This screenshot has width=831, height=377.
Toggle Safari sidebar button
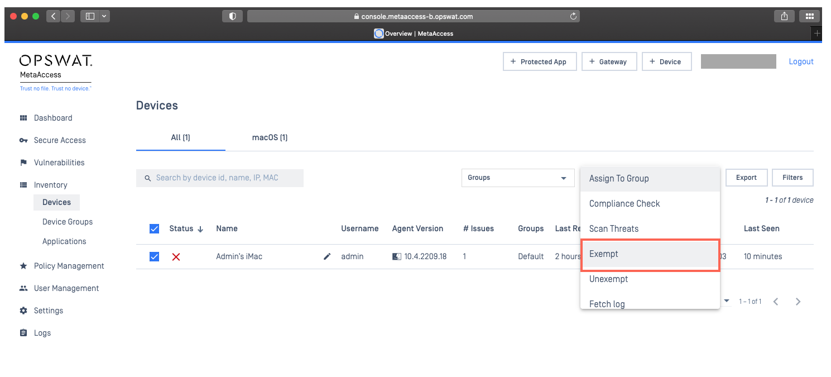point(90,16)
